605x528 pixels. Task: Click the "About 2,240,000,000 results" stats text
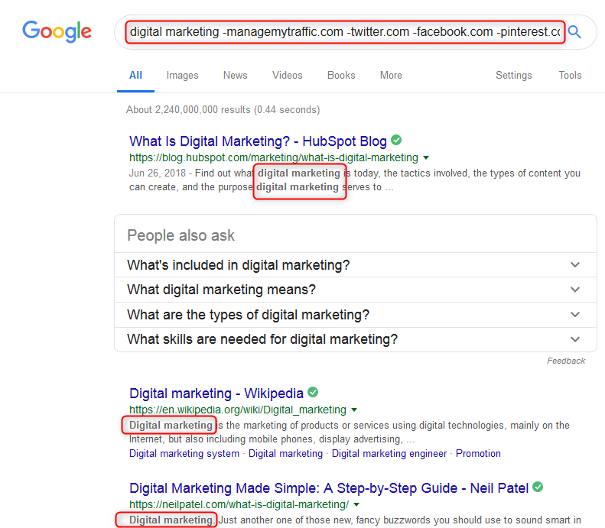pos(223,110)
